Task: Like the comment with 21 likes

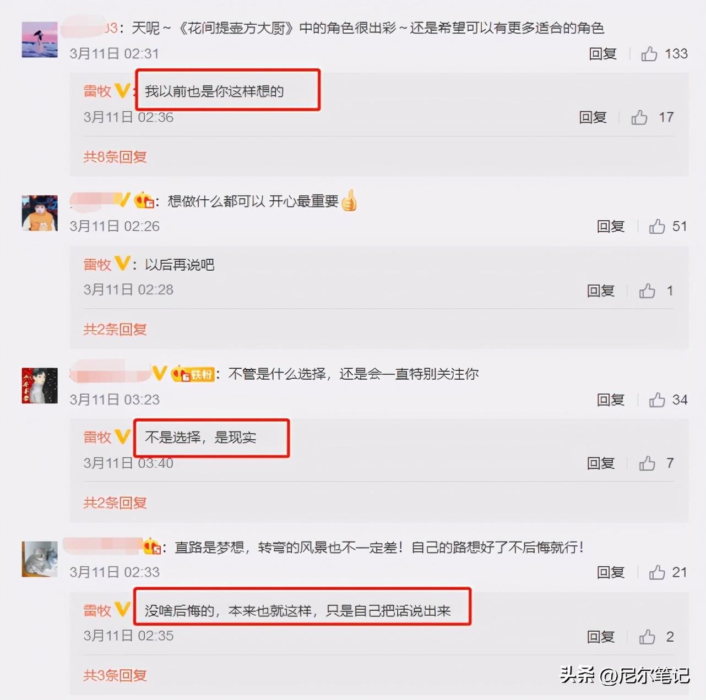Action: pyautogui.click(x=657, y=572)
